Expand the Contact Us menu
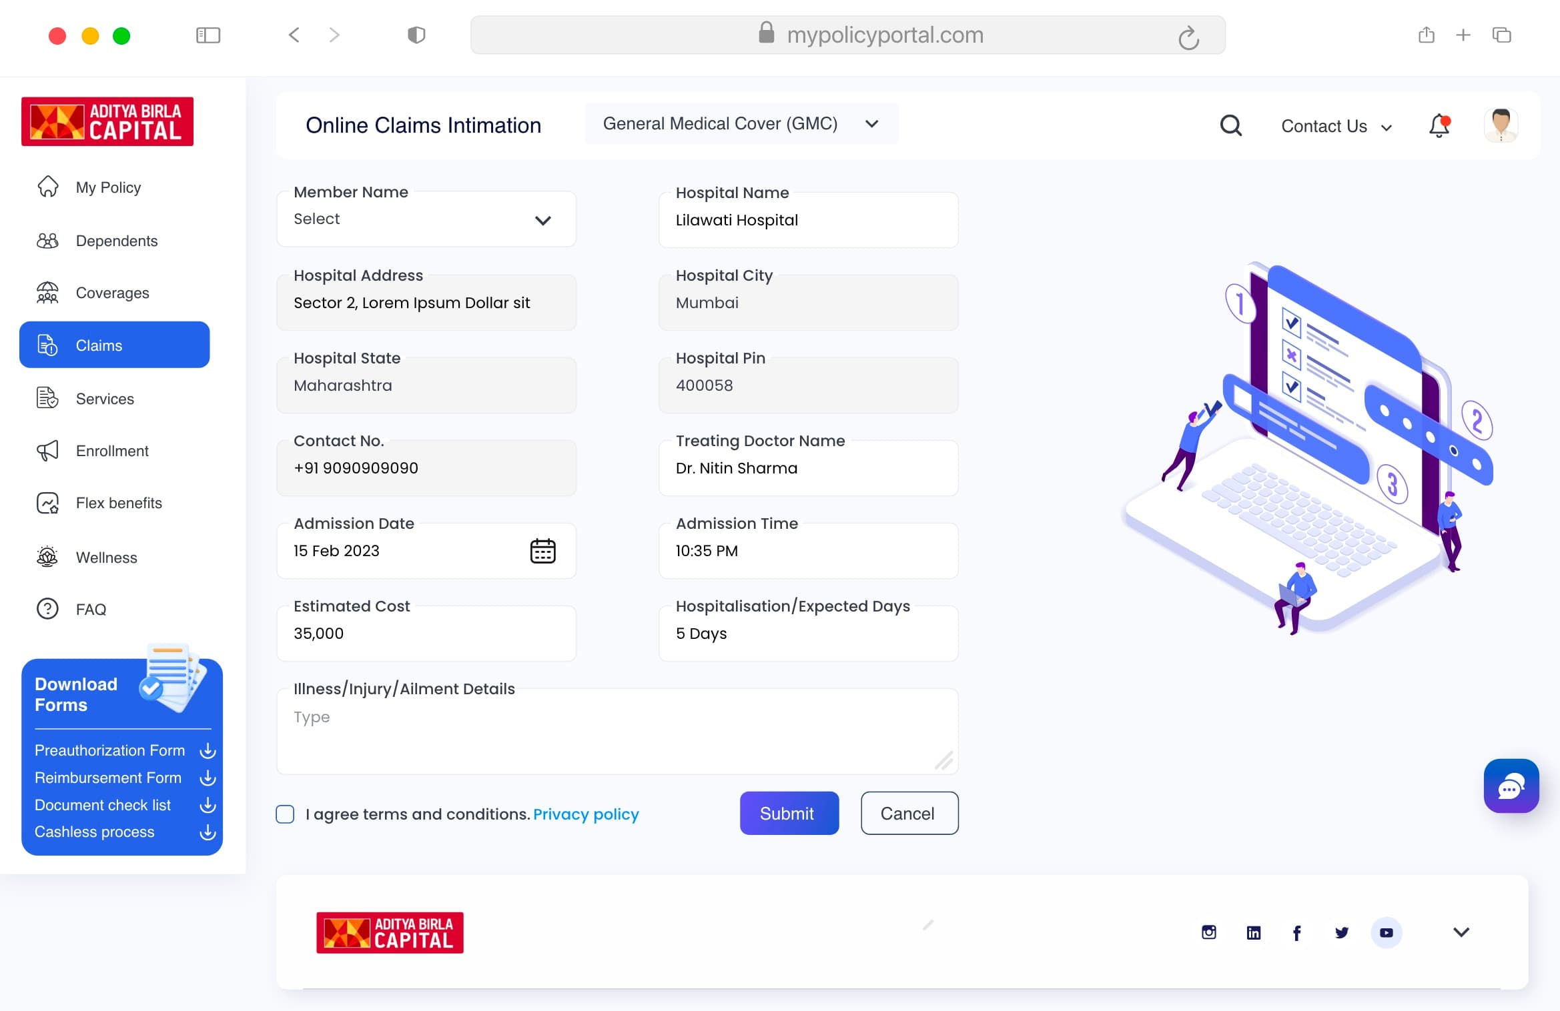The image size is (1560, 1011). pyautogui.click(x=1336, y=127)
